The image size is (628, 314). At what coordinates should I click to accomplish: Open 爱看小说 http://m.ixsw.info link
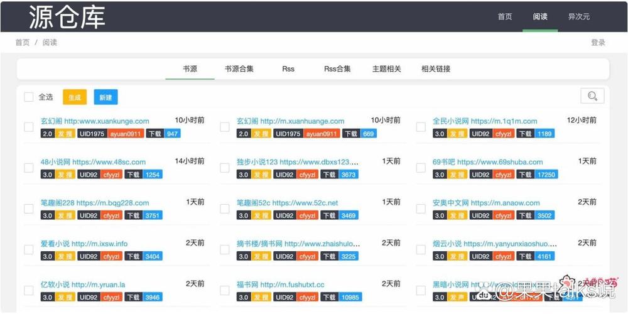[84, 244]
